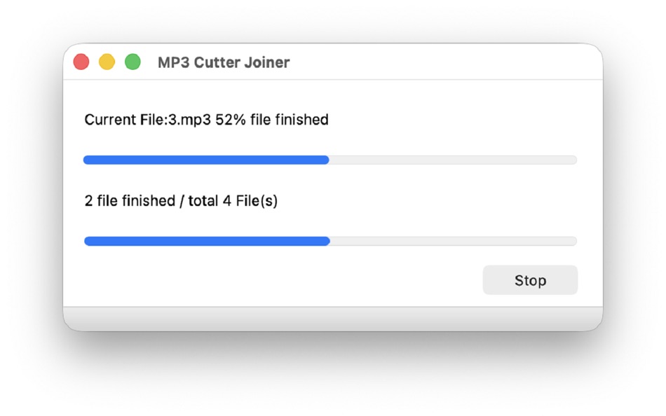Click the blue filled portion of top bar
The height and width of the screenshot is (416, 666).
[203, 160]
